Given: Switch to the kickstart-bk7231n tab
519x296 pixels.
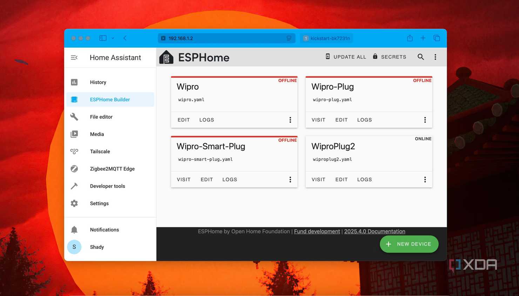Looking at the screenshot, I should (327, 38).
